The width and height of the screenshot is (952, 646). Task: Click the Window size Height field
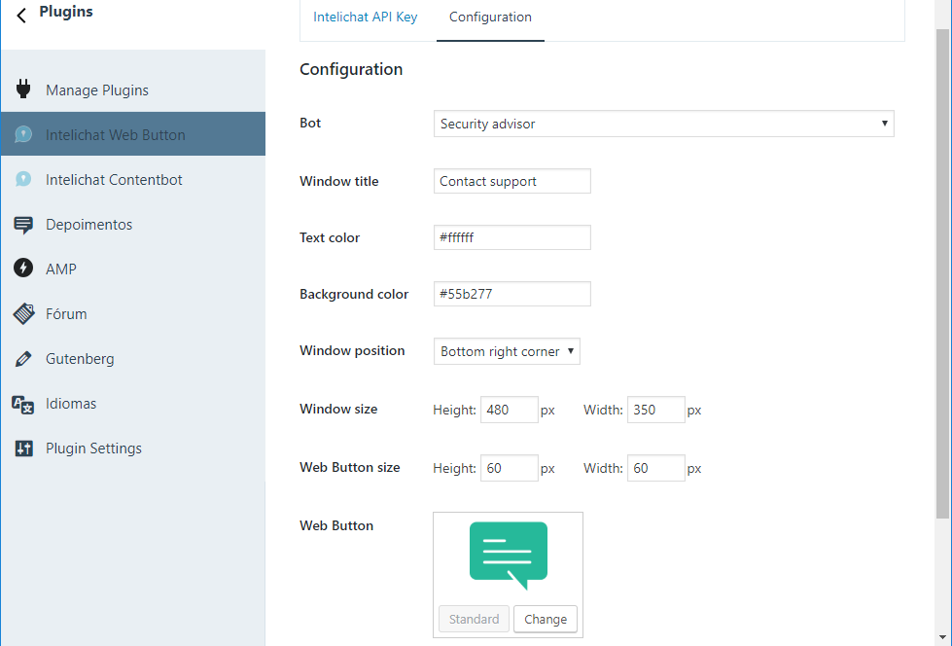(x=509, y=410)
